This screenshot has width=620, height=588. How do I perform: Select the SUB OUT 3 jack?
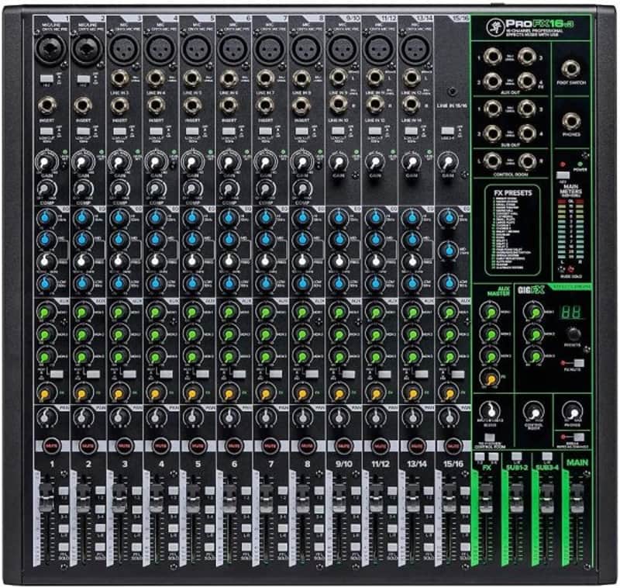point(527,108)
